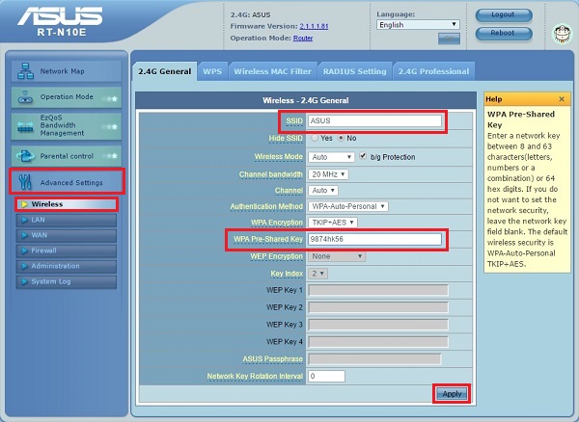Select the Wireless submenu item

[x=67, y=204]
